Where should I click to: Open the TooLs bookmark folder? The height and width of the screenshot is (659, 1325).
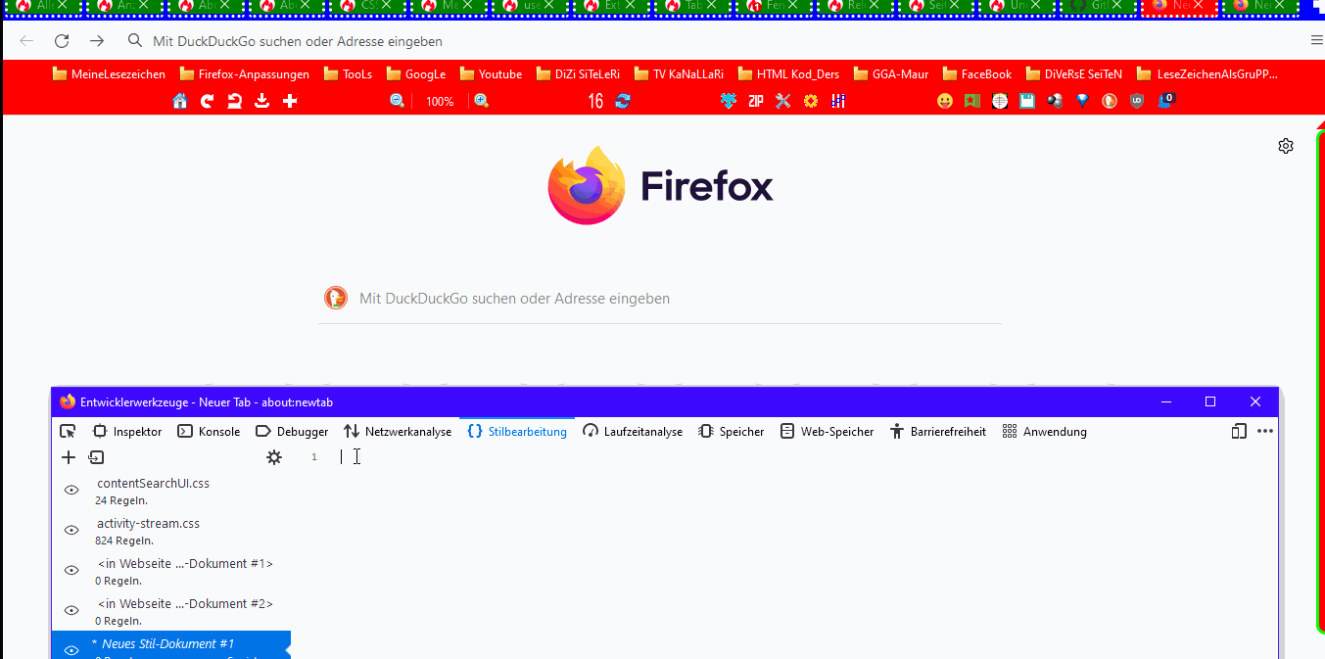pyautogui.click(x=348, y=73)
